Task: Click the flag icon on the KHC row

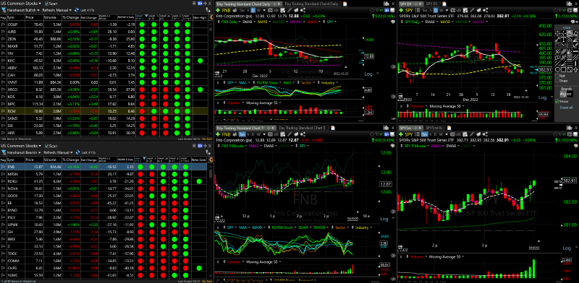Action: (x=3, y=61)
